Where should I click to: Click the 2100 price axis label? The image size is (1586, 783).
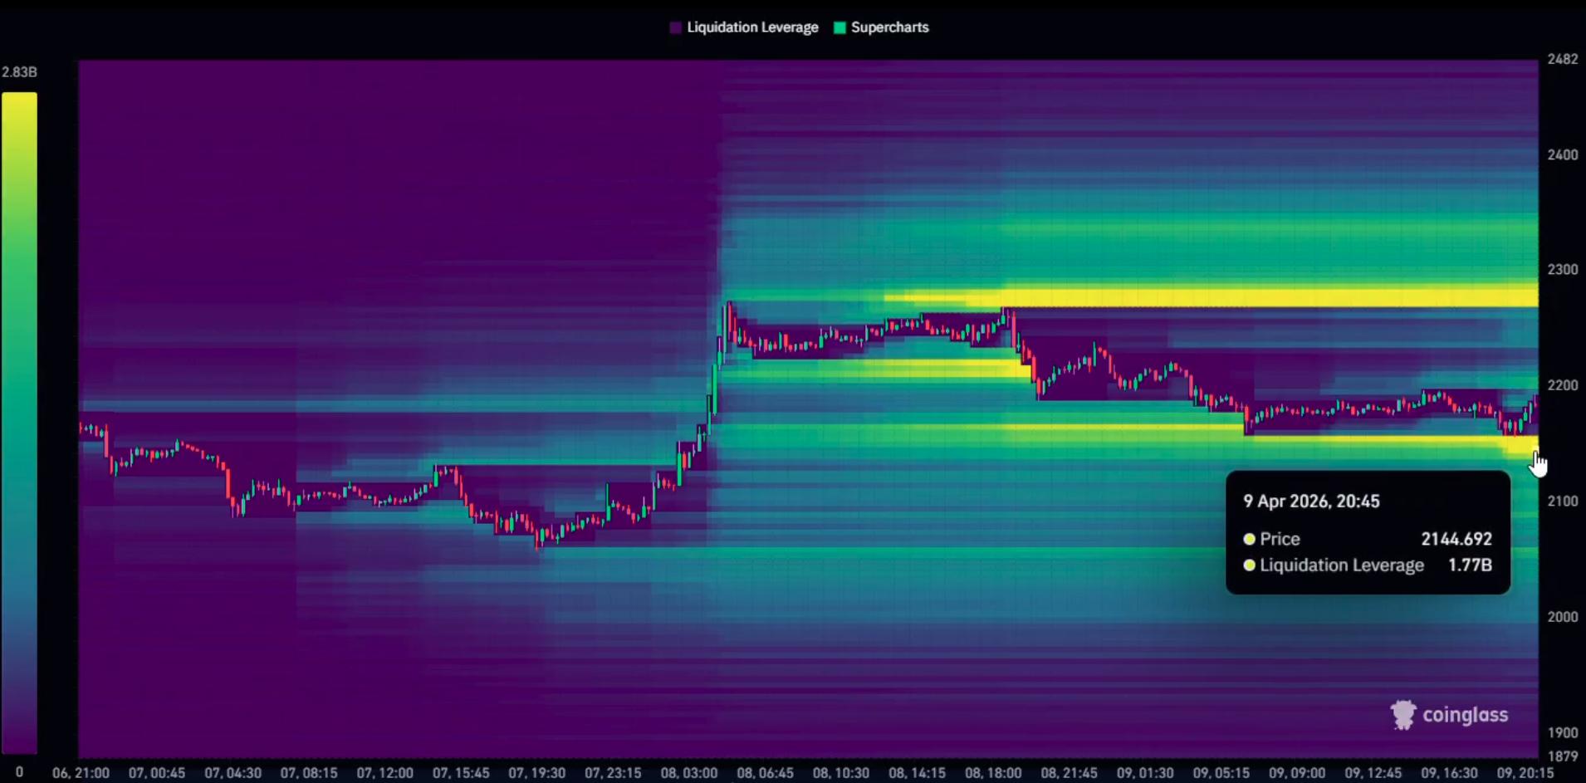pyautogui.click(x=1563, y=502)
